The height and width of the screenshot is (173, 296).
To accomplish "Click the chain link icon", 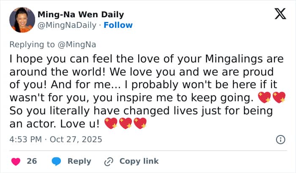I will tap(109, 161).
